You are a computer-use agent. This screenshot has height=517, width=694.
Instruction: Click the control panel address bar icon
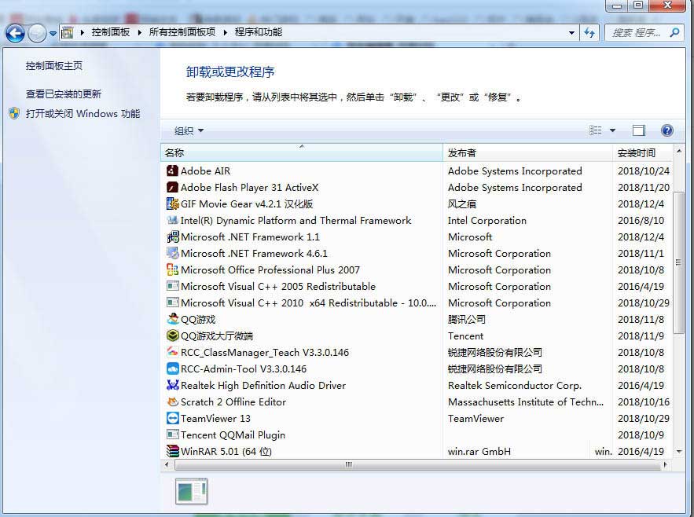[x=68, y=32]
